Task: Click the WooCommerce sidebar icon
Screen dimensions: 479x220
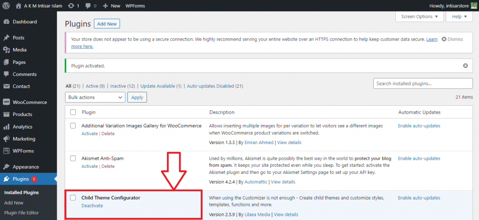Action: point(6,102)
